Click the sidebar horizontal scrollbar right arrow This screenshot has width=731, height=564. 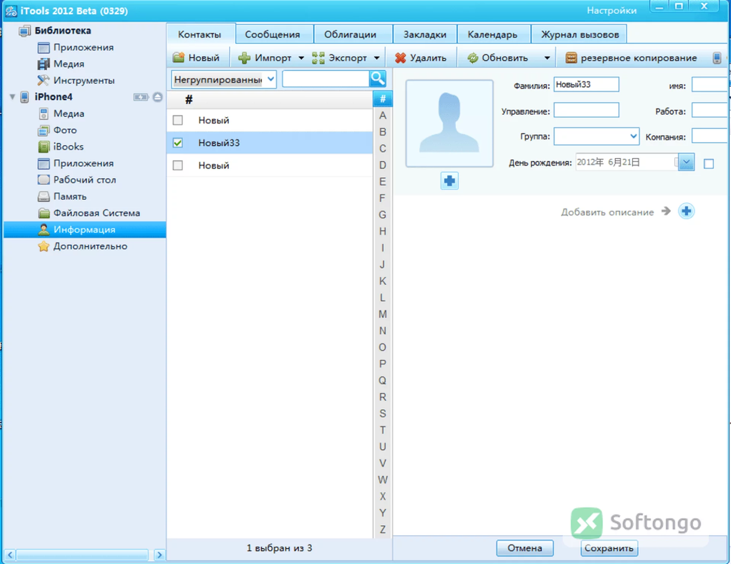[160, 555]
